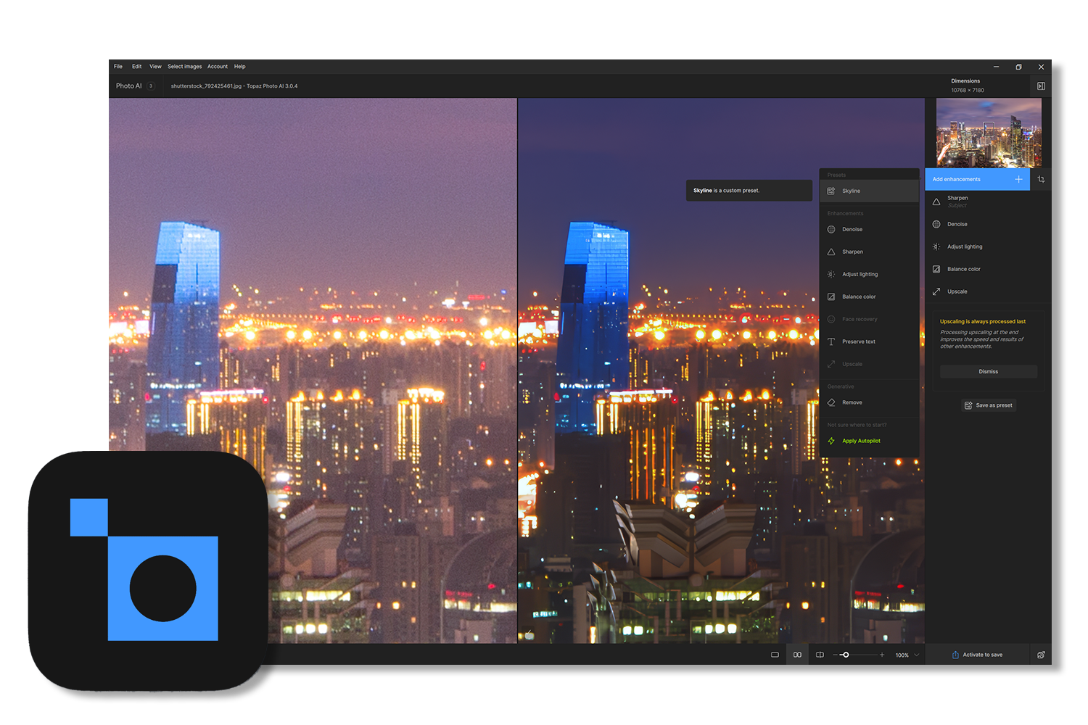Open the Select images menu
Screen dimensions: 1088x725
[x=184, y=66]
